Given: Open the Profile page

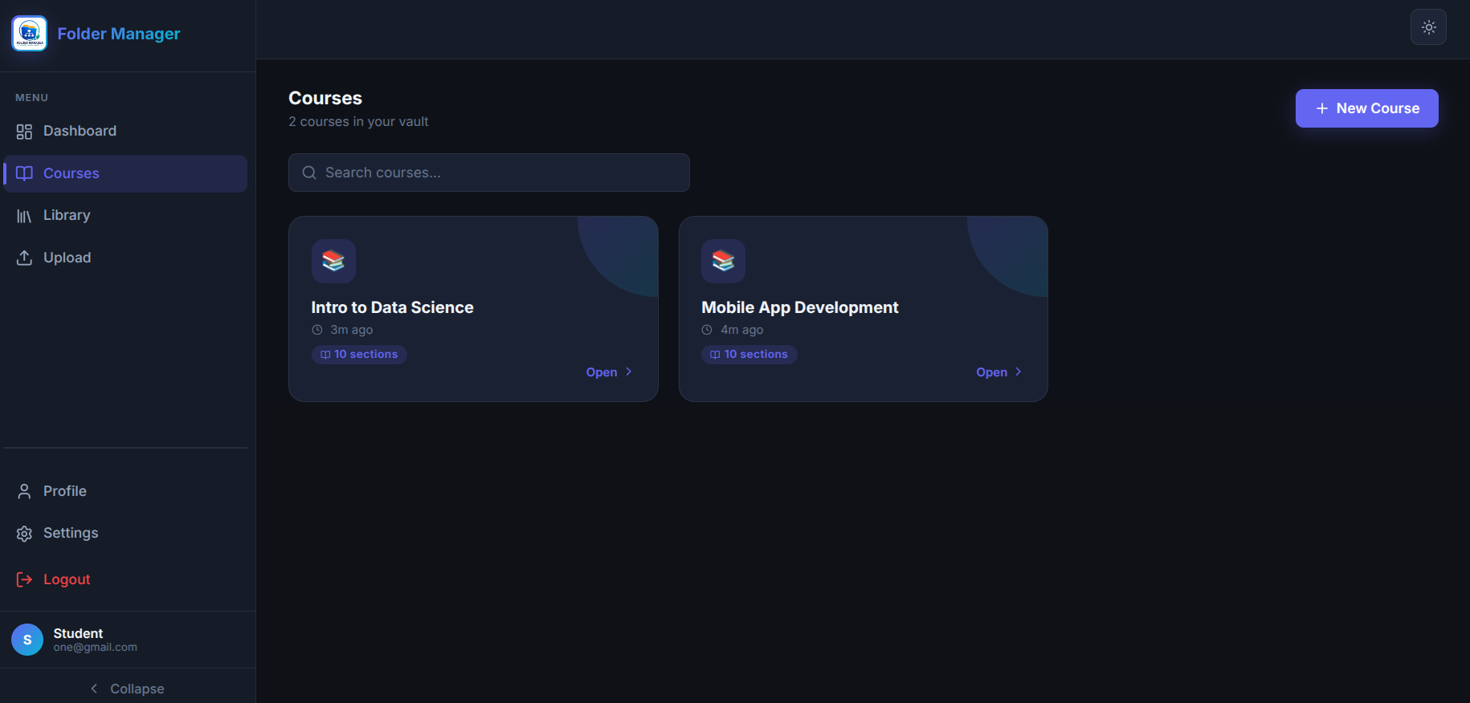Looking at the screenshot, I should pos(125,491).
